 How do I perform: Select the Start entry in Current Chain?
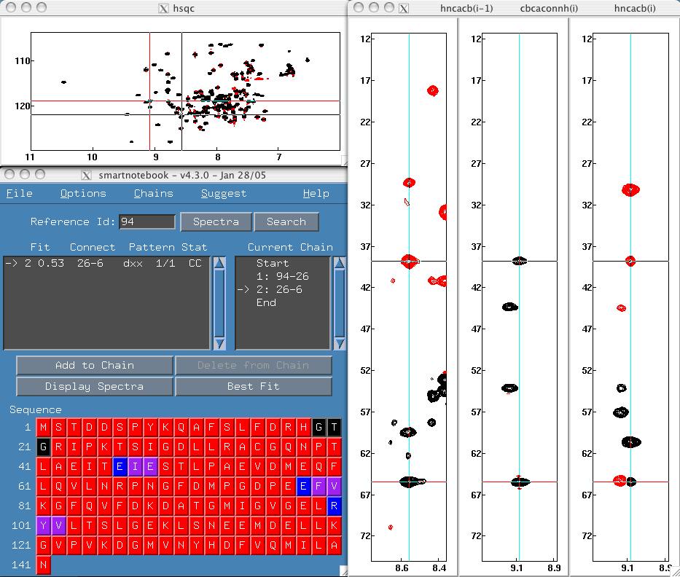pyautogui.click(x=272, y=263)
